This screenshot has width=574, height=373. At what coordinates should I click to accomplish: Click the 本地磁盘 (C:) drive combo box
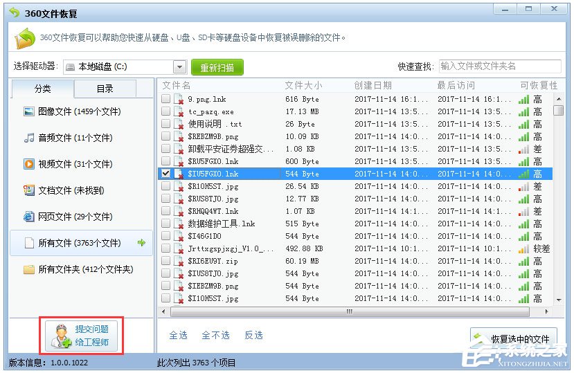(125, 67)
